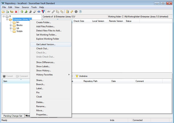Click the Check Outs column header
Viewport: 174px width, 123px height.
[79, 21]
